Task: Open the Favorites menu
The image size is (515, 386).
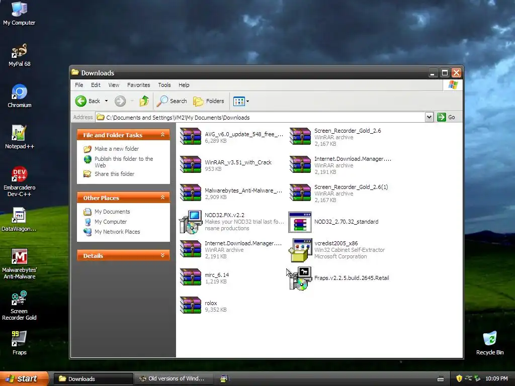Action: point(139,85)
